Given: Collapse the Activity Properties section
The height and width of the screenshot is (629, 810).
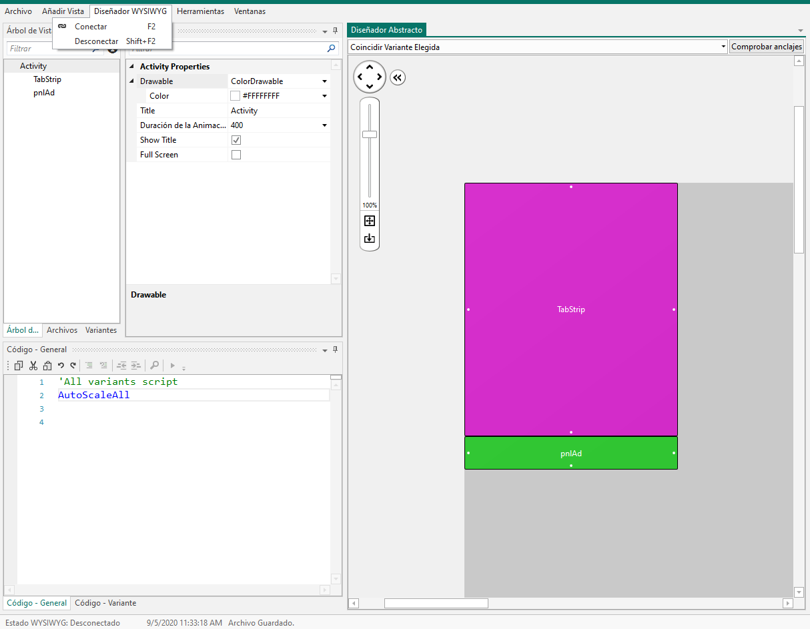Looking at the screenshot, I should (x=132, y=67).
